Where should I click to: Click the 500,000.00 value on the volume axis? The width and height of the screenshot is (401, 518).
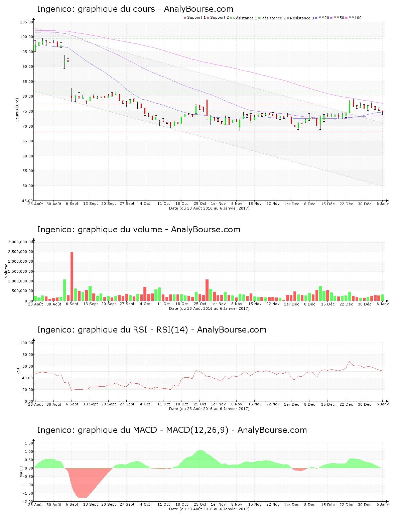tap(22, 291)
